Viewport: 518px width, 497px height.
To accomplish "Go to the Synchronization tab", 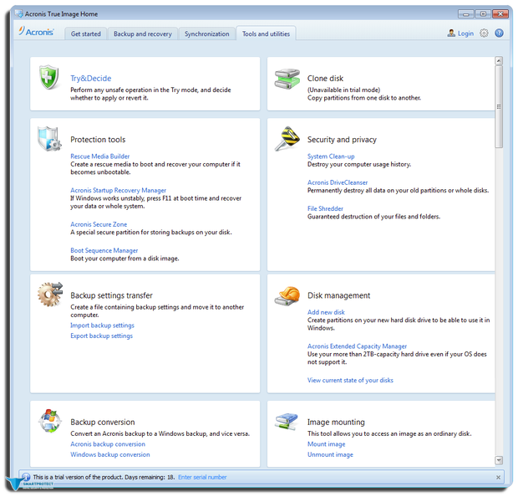I will point(206,34).
